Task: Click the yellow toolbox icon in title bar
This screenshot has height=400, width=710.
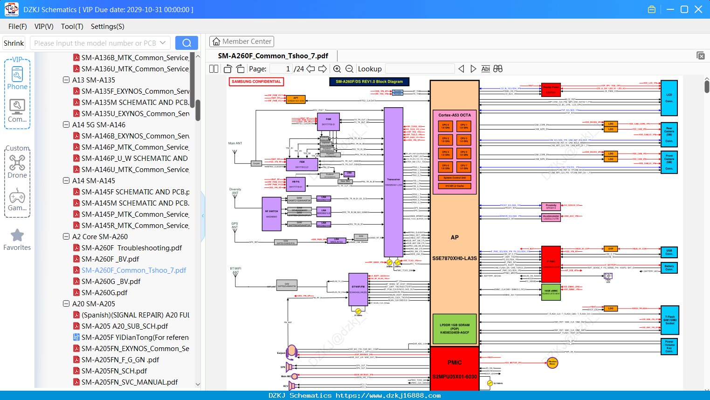Action: click(x=652, y=9)
